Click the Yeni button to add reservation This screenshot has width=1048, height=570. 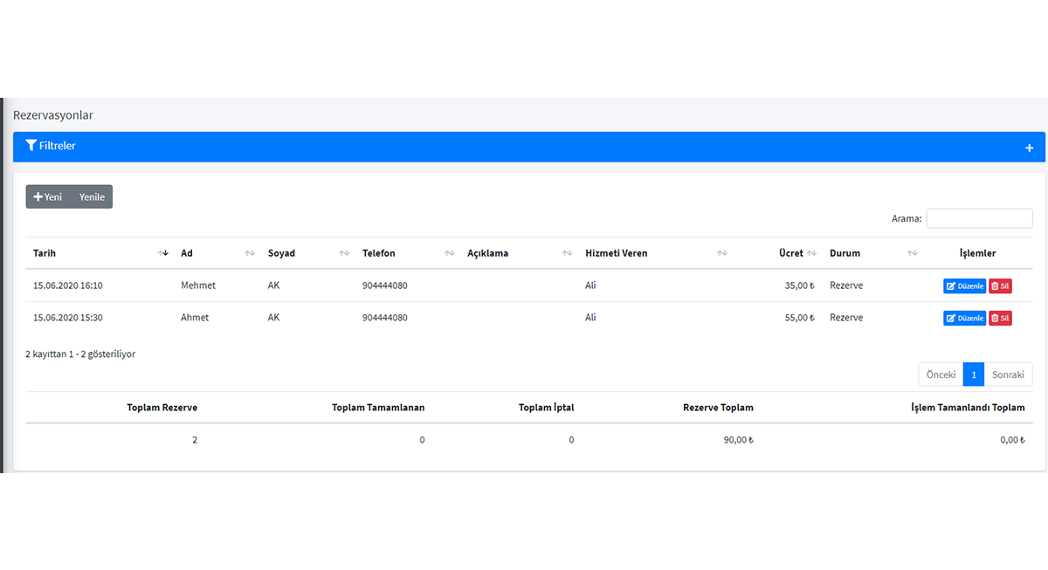(48, 197)
